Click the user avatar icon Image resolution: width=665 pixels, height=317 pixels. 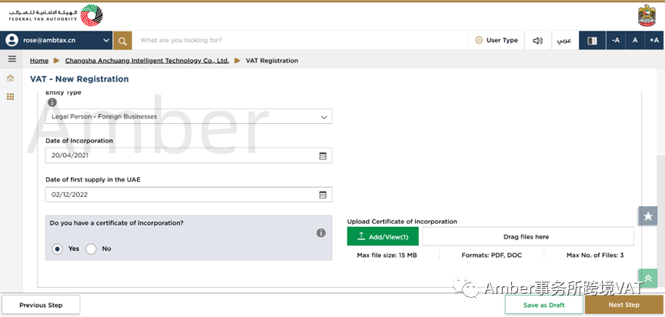click(x=12, y=40)
